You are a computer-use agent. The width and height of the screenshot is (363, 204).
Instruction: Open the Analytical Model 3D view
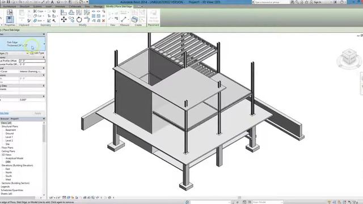14,158
